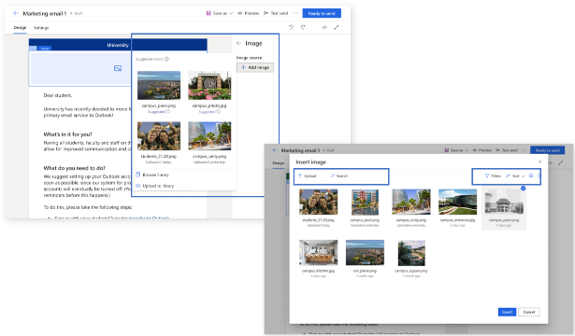Viewport: 575px width, 336px height.
Task: Click the info icon beside Suggested under campus_photo.jpg
Action: pos(219,112)
